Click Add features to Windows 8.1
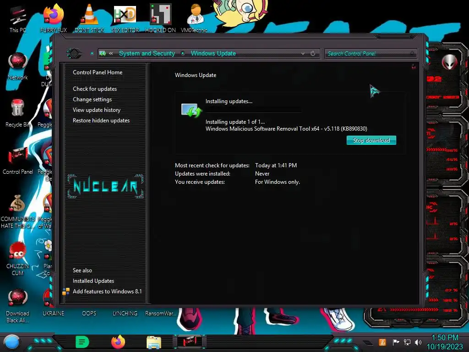 107,291
